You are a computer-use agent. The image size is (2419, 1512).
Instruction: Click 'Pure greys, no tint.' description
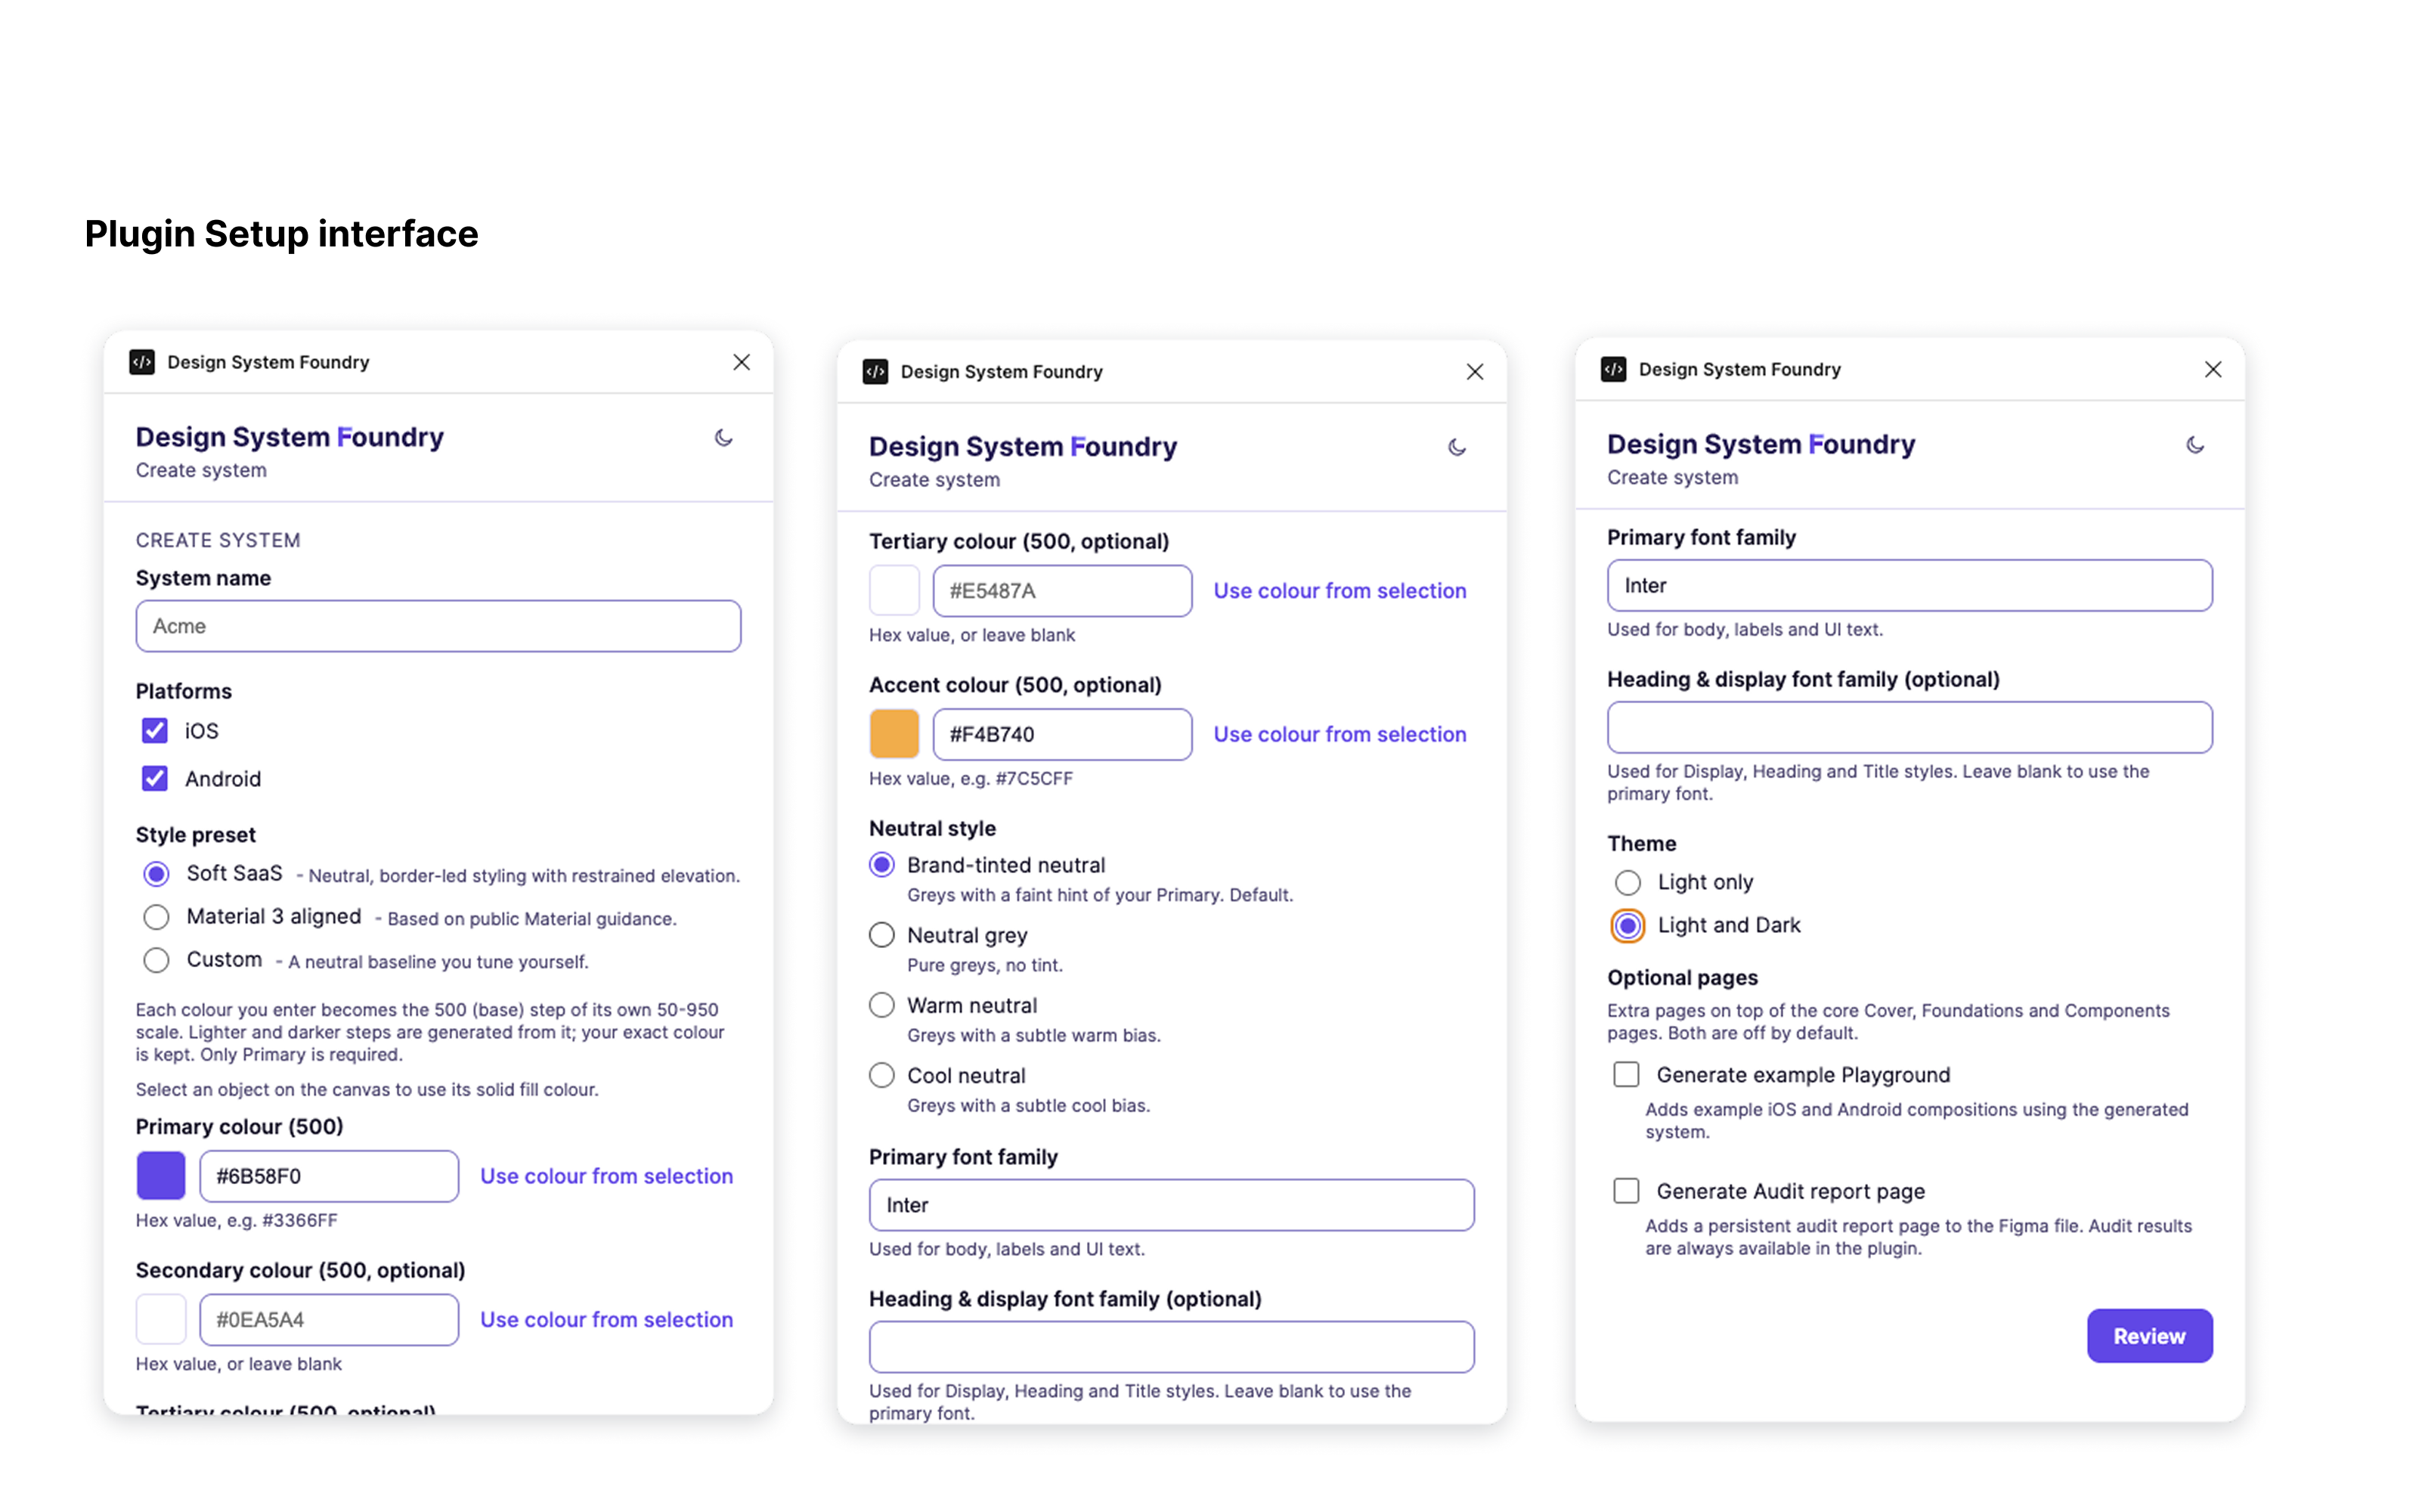[984, 965]
